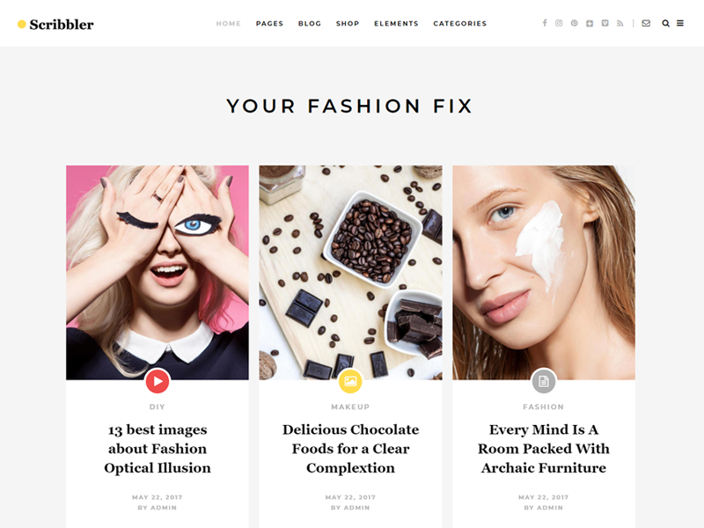Viewport: 704px width, 528px height.
Task: Click the Scribbler logo
Action: [x=55, y=25]
